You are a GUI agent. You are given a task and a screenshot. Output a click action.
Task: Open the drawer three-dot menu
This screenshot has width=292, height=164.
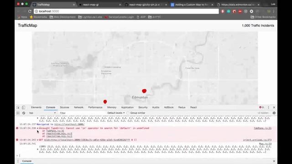coord(18,161)
